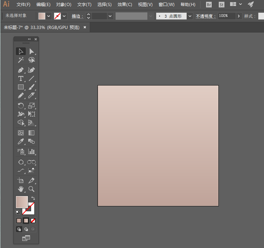Select the Blend tool
Viewport: 264px width, 248px height.
tap(31, 142)
